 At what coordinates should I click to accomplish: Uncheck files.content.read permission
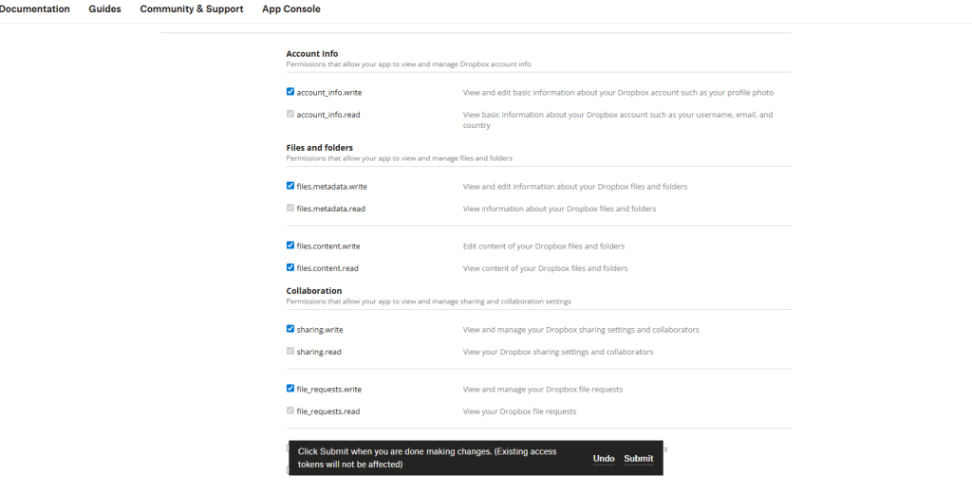point(290,268)
